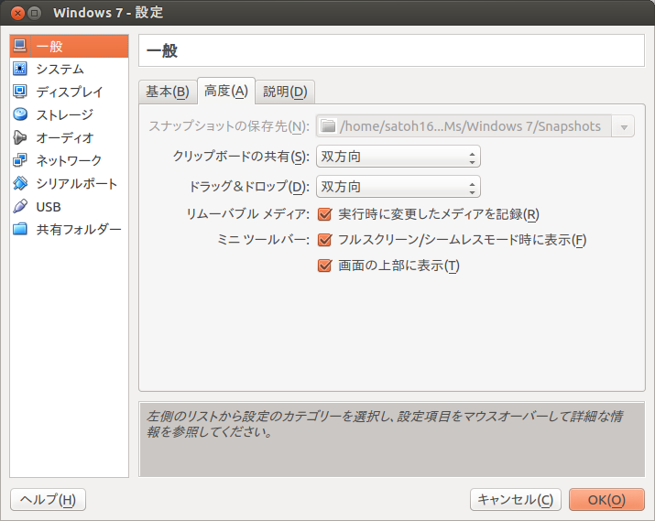655x521 pixels.
Task: Click the folder icon in snapshot path field
Action: coord(328,126)
